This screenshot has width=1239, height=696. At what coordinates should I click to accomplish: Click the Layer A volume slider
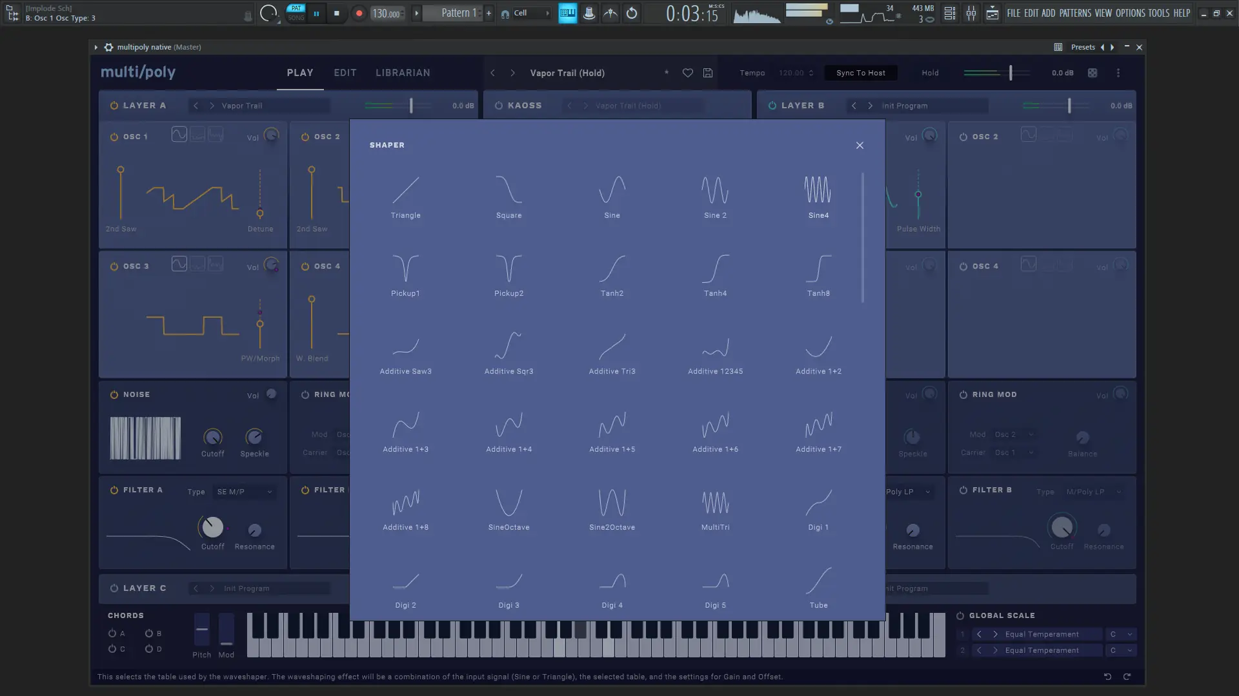coord(411,106)
